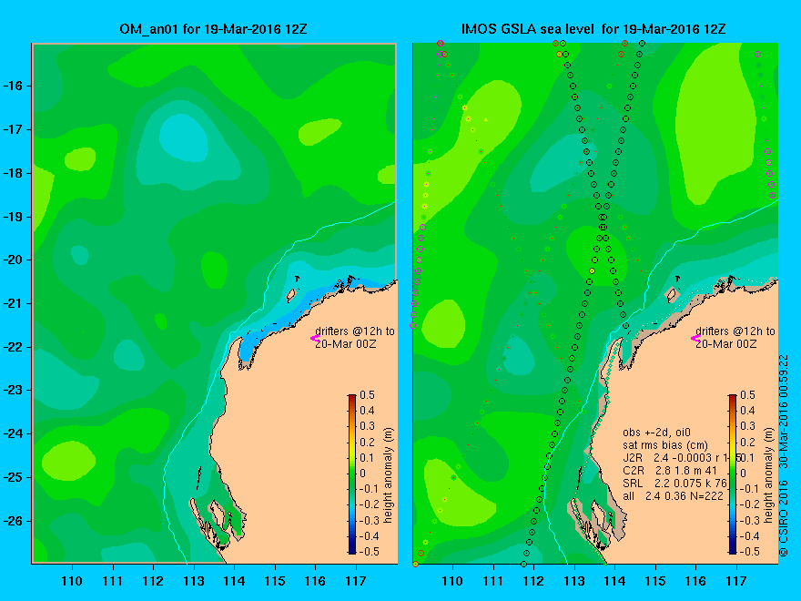
Task: Click the -24 latitude tick label
Action: pyautogui.click(x=14, y=433)
